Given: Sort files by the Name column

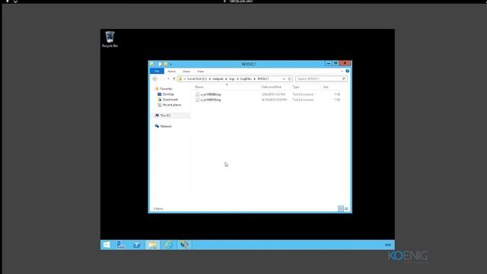Looking at the screenshot, I should (x=199, y=87).
